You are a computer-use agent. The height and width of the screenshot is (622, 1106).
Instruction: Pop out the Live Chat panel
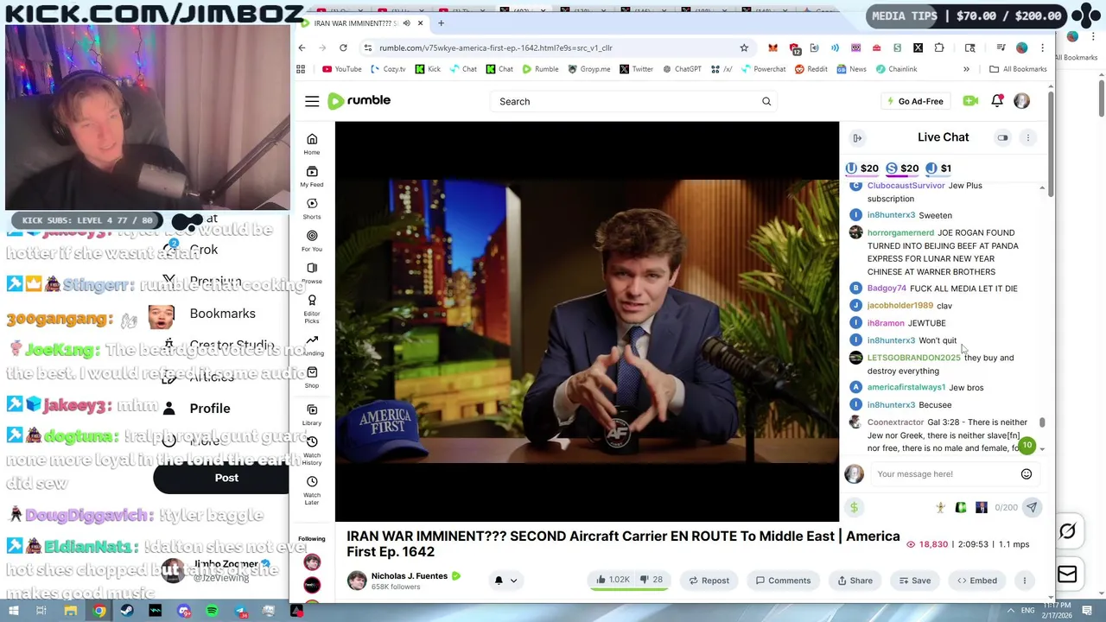[x=857, y=137]
